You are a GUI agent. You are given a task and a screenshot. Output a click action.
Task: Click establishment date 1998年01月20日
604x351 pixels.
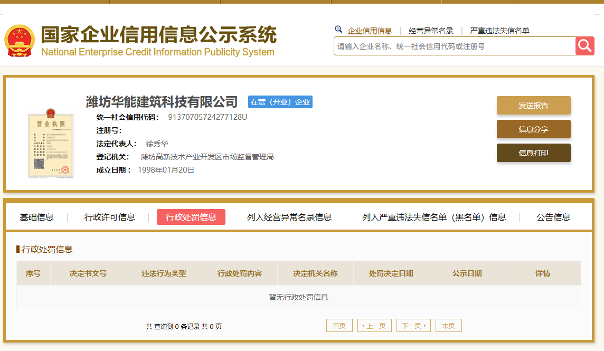[x=166, y=170]
